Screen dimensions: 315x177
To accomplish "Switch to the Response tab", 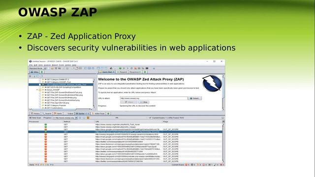I will (x=135, y=72).
